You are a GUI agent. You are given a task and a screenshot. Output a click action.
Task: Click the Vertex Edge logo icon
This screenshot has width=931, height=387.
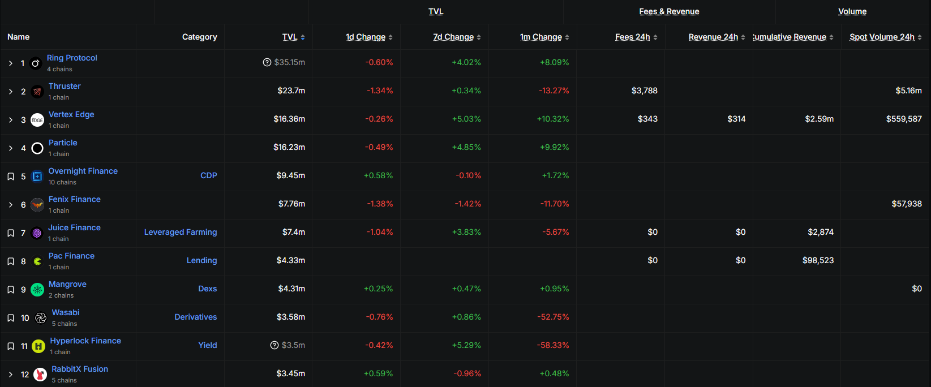click(x=37, y=120)
